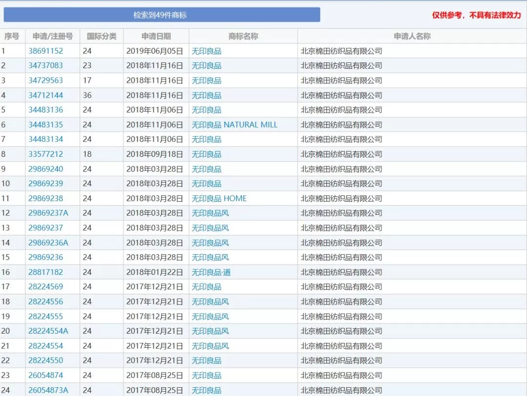The image size is (527, 396).
Task: Open application number 28224569
Action: coord(46,287)
